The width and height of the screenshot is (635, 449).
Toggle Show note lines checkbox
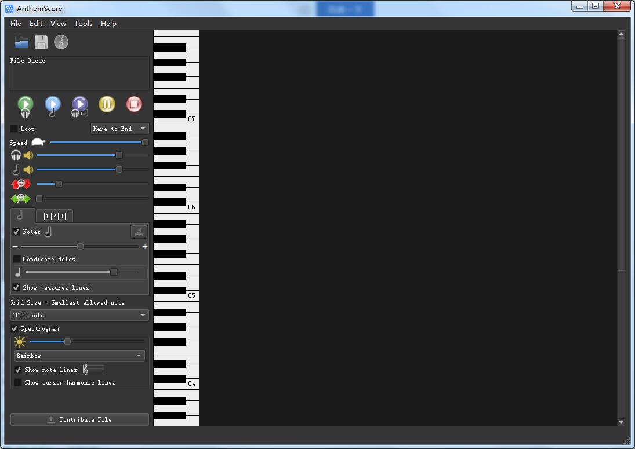click(18, 370)
